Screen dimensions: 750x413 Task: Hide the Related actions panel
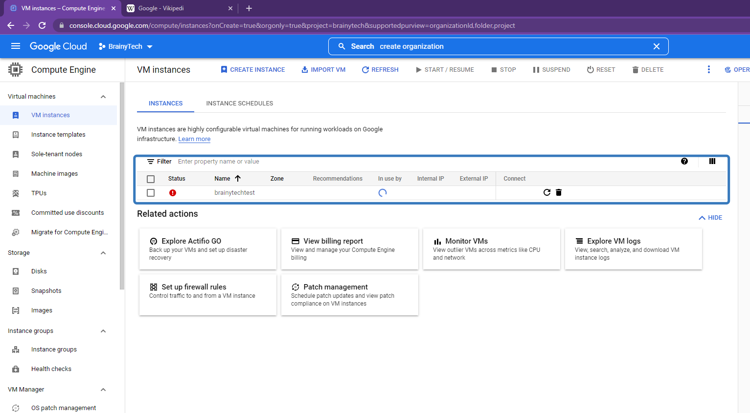710,218
